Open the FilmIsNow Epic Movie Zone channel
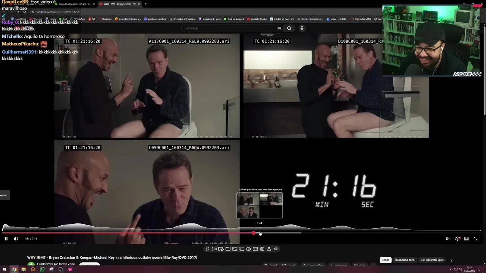486x273 pixels. pyautogui.click(x=56, y=264)
